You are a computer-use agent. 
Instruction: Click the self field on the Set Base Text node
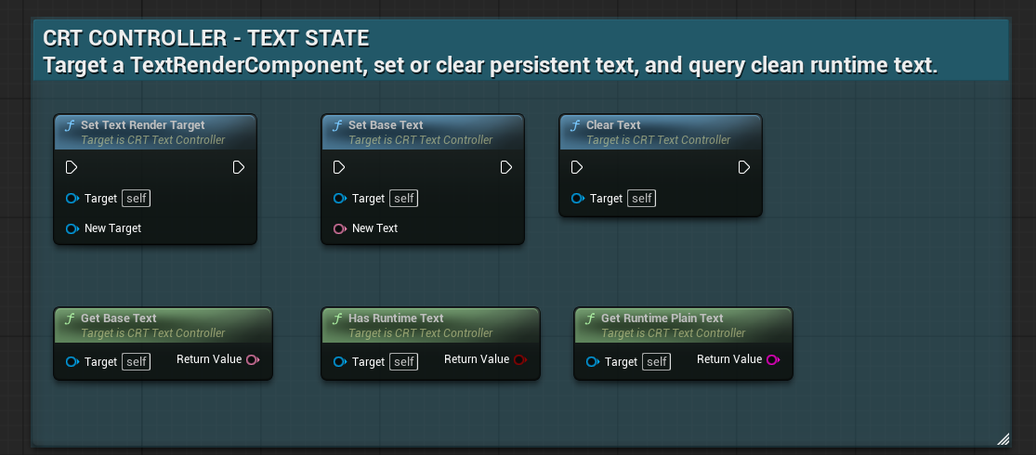point(403,198)
